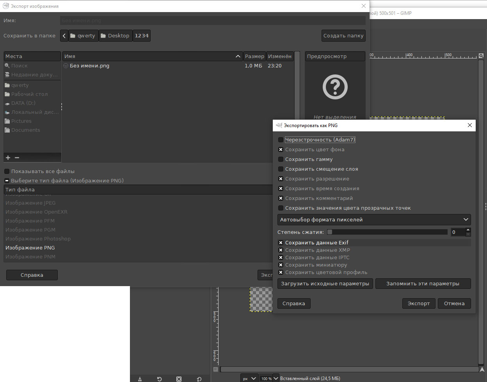The image size is (487, 382).
Task: Open Documents folder in Places list
Action: coord(32,130)
